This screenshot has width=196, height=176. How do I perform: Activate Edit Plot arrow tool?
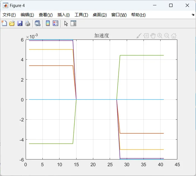[x=66, y=24]
